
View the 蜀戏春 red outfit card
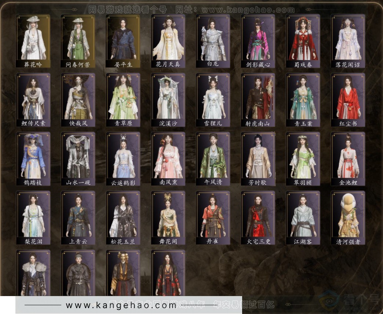[303, 41]
